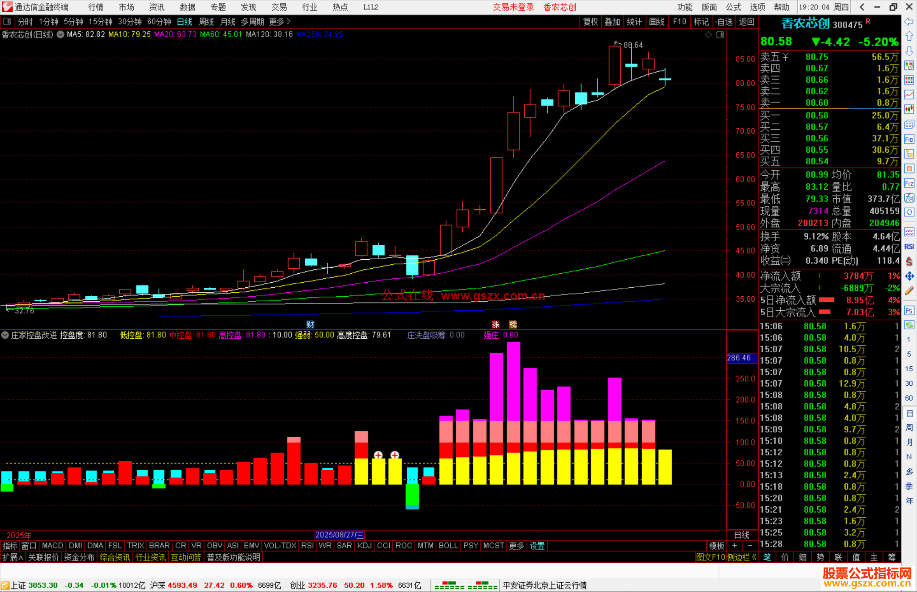Click the 叠加 overlay button
This screenshot has width=917, height=592.
pyautogui.click(x=613, y=22)
